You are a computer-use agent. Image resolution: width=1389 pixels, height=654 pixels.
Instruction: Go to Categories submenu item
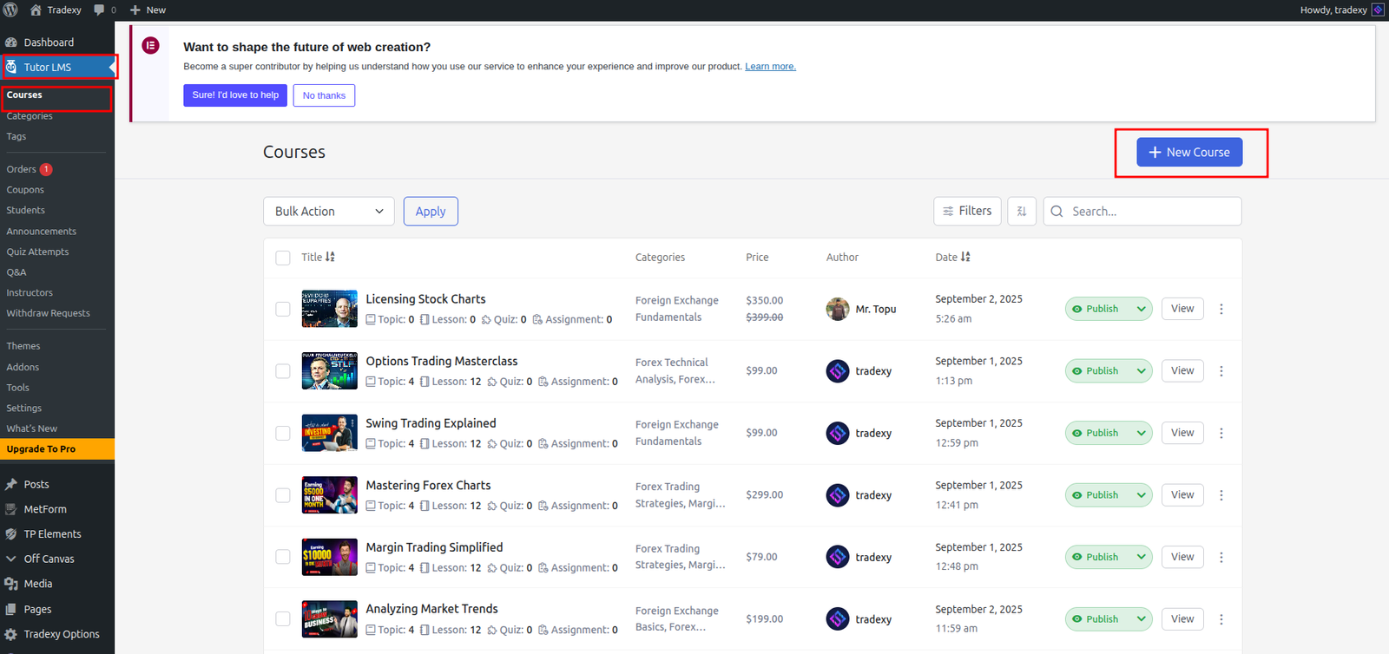click(30, 116)
